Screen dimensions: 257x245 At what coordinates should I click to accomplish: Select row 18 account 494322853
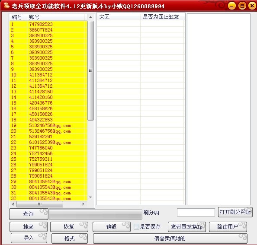(48, 120)
